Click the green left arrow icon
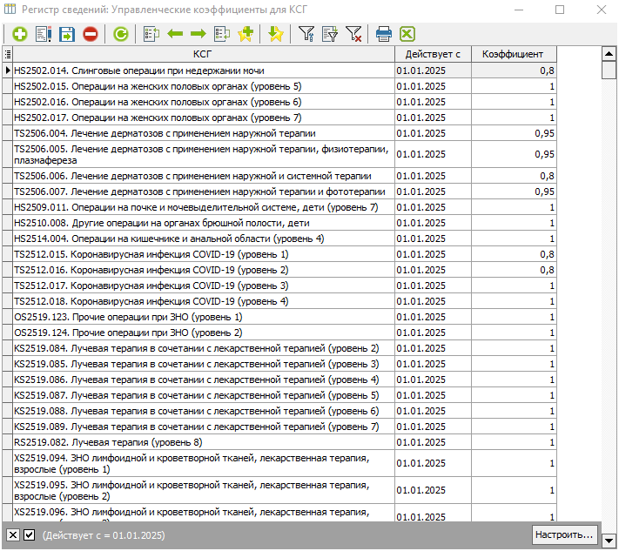 click(x=175, y=35)
